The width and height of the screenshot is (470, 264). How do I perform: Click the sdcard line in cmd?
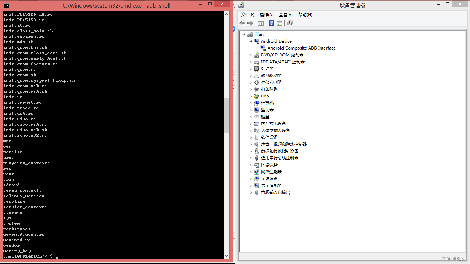click(x=11, y=185)
